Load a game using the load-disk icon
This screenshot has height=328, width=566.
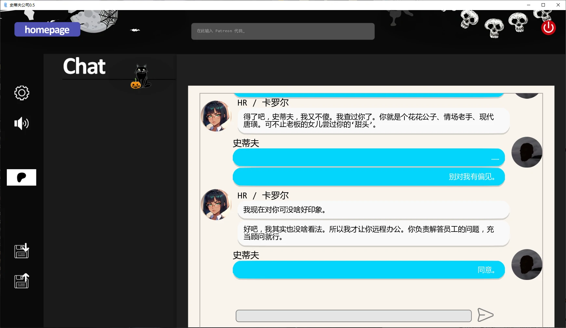click(x=21, y=281)
